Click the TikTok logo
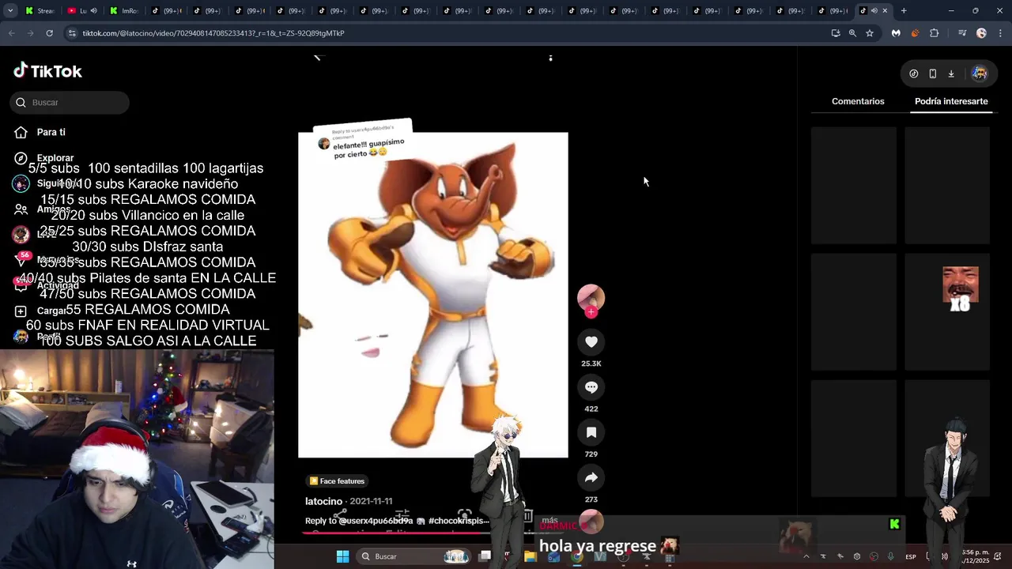This screenshot has width=1012, height=569. point(47,71)
